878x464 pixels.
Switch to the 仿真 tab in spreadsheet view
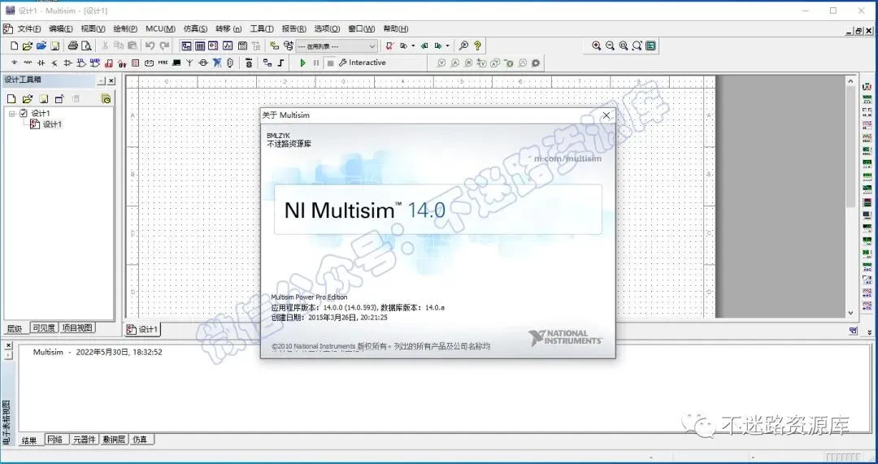(140, 440)
